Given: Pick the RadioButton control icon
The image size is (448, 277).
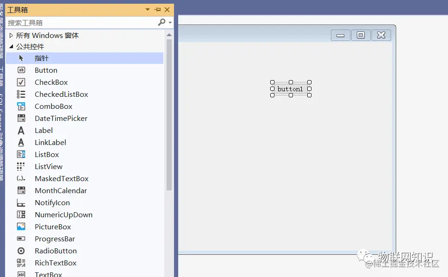Looking at the screenshot, I should (21, 251).
